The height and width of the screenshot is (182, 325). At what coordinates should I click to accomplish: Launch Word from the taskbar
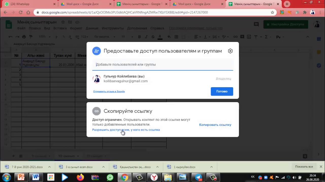coord(36,177)
